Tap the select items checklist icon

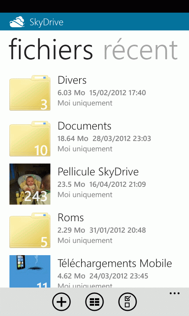(128, 302)
